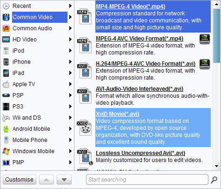Screen dimensions: 221x189
Task: Click the Customise button
Action: click(20, 180)
